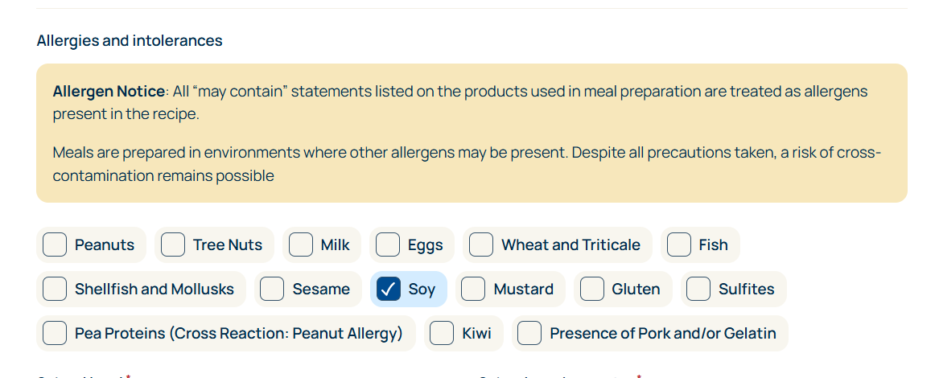935x378 pixels.
Task: Click the Allergies and intolerances heading
Action: click(x=130, y=40)
